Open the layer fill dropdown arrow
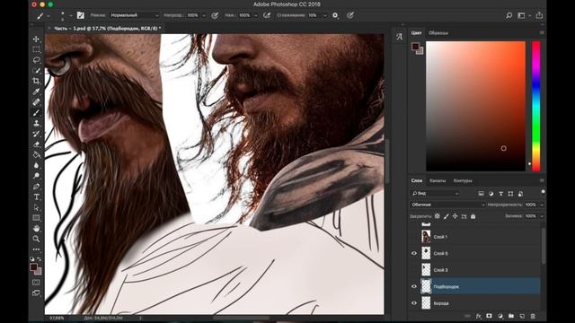575x323 pixels. coord(542,216)
